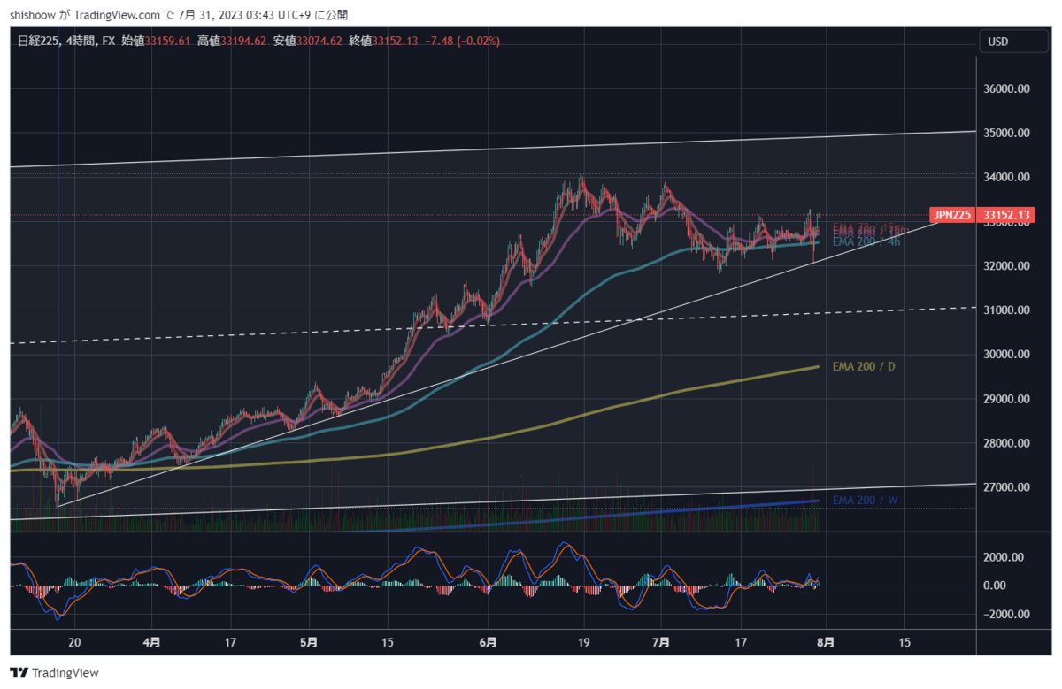
Task: Click the 19 date label on time axis
Action: click(x=583, y=642)
